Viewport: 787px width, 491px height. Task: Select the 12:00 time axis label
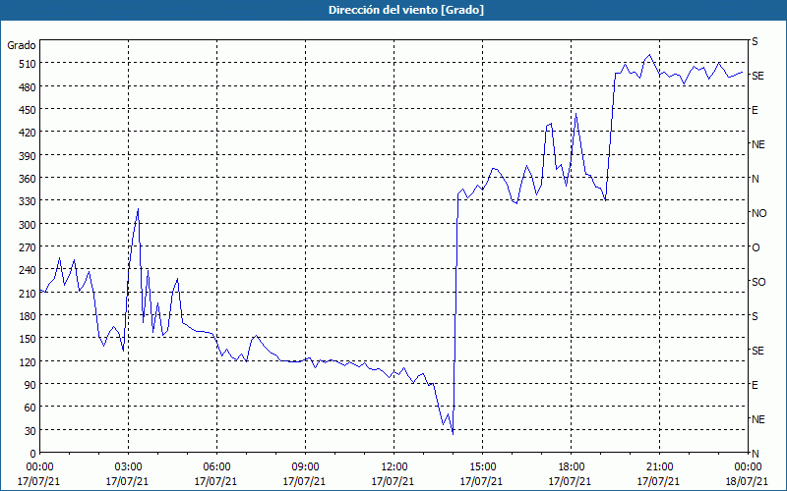pos(394,467)
